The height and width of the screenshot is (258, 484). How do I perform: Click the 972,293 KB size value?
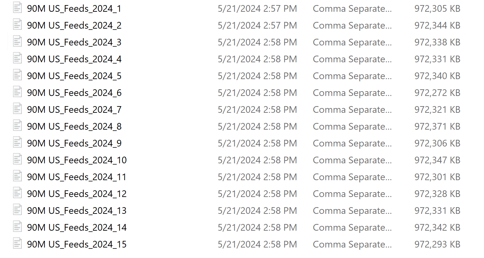pyautogui.click(x=437, y=244)
